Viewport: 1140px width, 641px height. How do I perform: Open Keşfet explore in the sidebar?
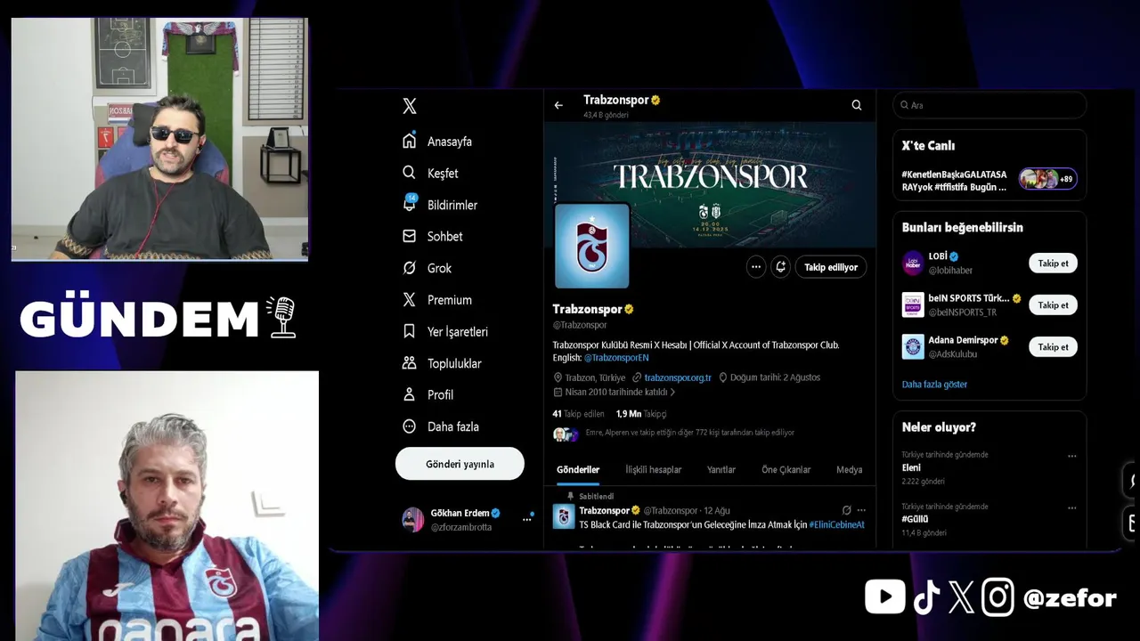coord(431,173)
